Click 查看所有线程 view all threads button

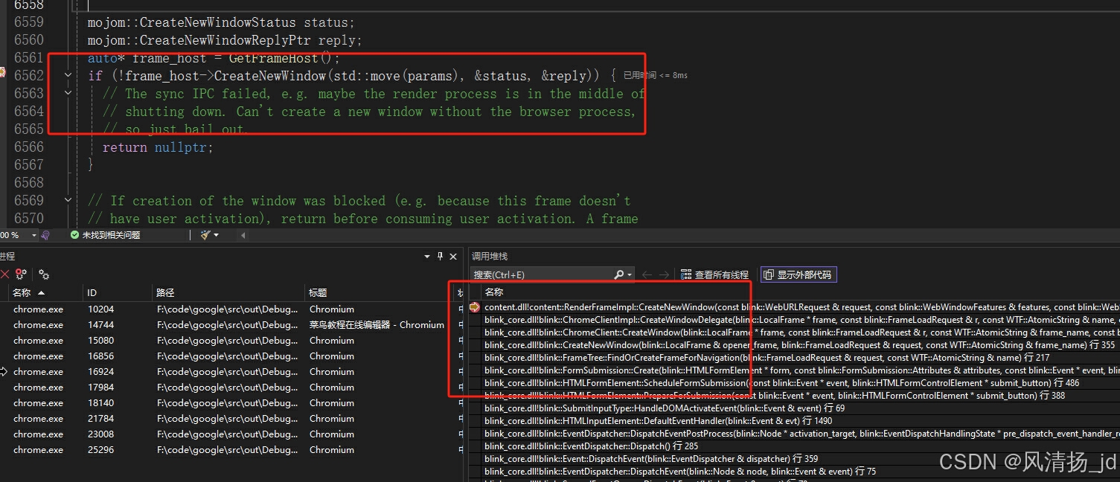(714, 274)
